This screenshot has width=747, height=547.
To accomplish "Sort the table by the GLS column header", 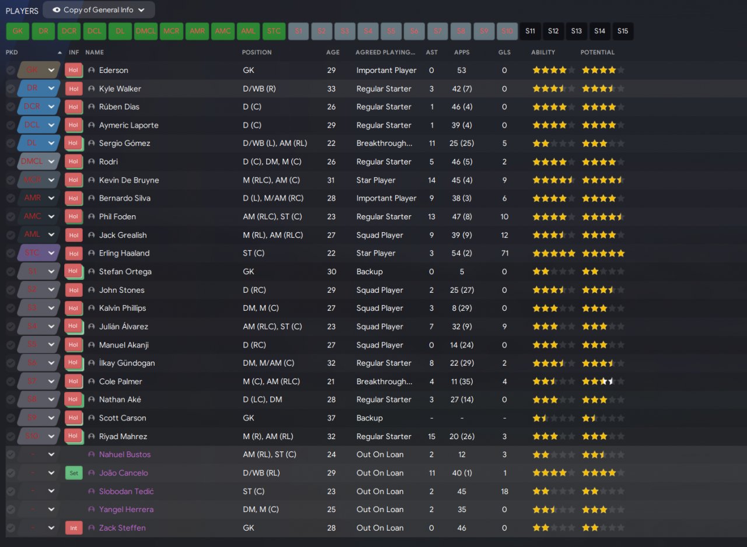I will pyautogui.click(x=504, y=52).
